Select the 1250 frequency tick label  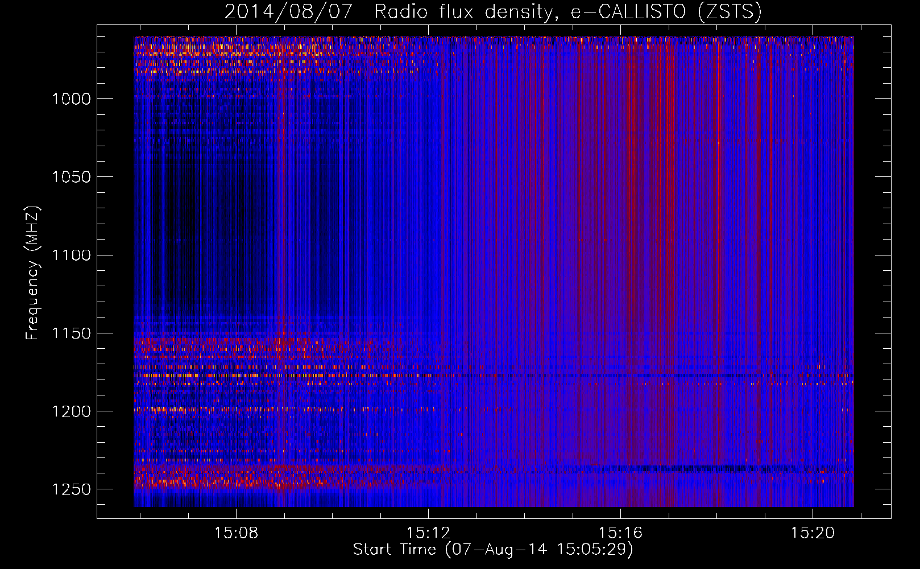[x=71, y=489]
